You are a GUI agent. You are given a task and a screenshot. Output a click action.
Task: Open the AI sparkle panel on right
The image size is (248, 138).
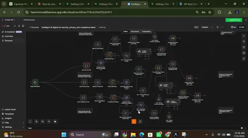(244, 59)
